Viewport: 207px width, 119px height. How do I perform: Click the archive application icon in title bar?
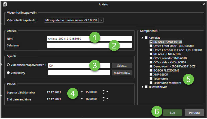pyautogui.click(x=5, y=4)
